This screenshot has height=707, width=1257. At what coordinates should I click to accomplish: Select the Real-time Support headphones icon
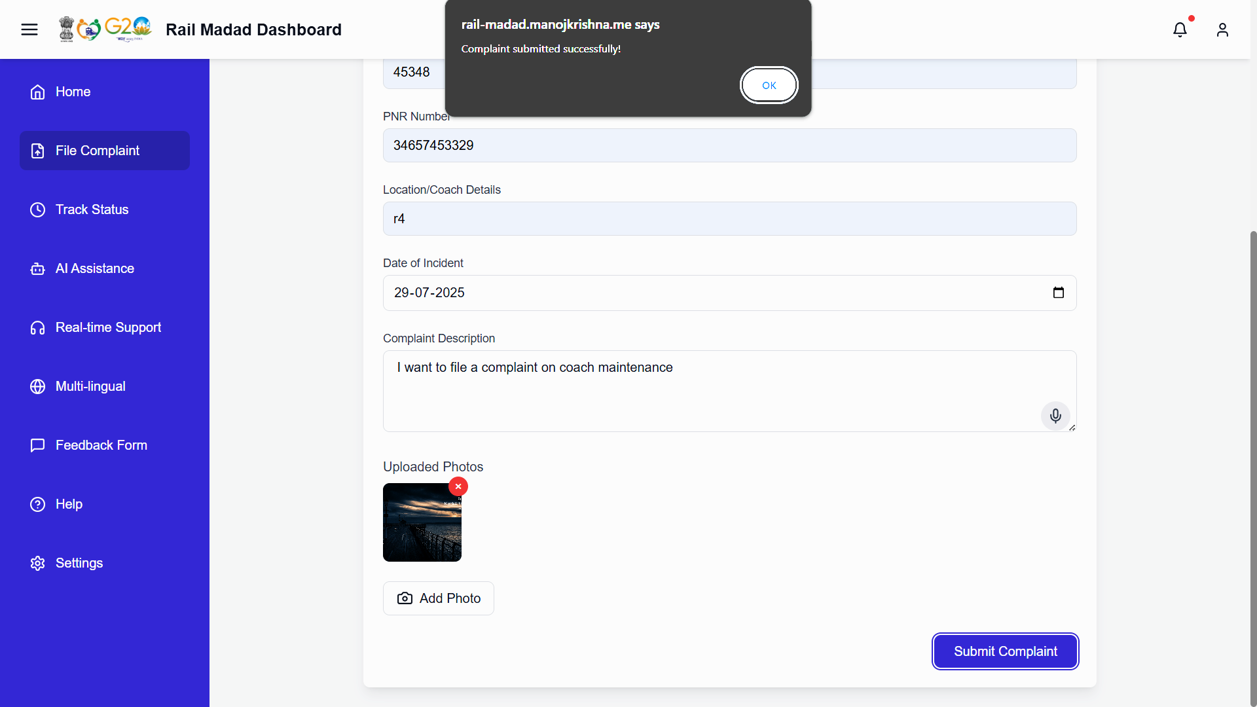pos(37,327)
